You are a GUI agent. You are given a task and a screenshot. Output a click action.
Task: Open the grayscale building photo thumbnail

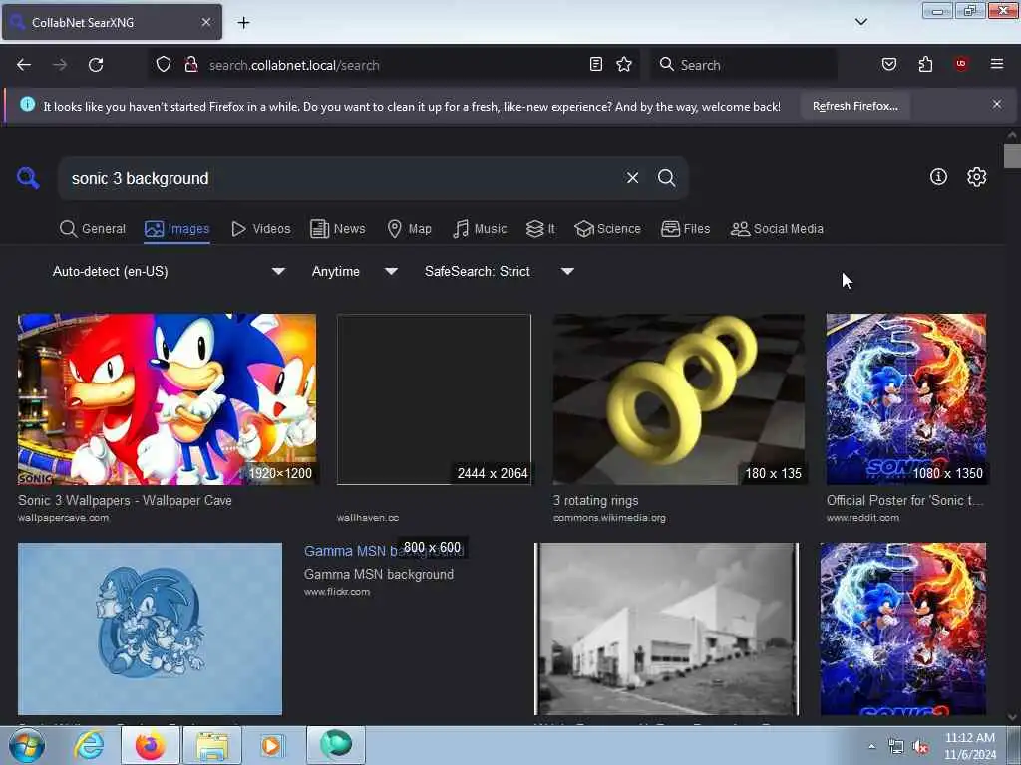tap(666, 630)
